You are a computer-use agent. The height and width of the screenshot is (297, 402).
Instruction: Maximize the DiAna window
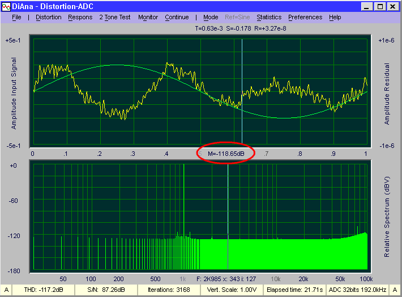pos(380,7)
